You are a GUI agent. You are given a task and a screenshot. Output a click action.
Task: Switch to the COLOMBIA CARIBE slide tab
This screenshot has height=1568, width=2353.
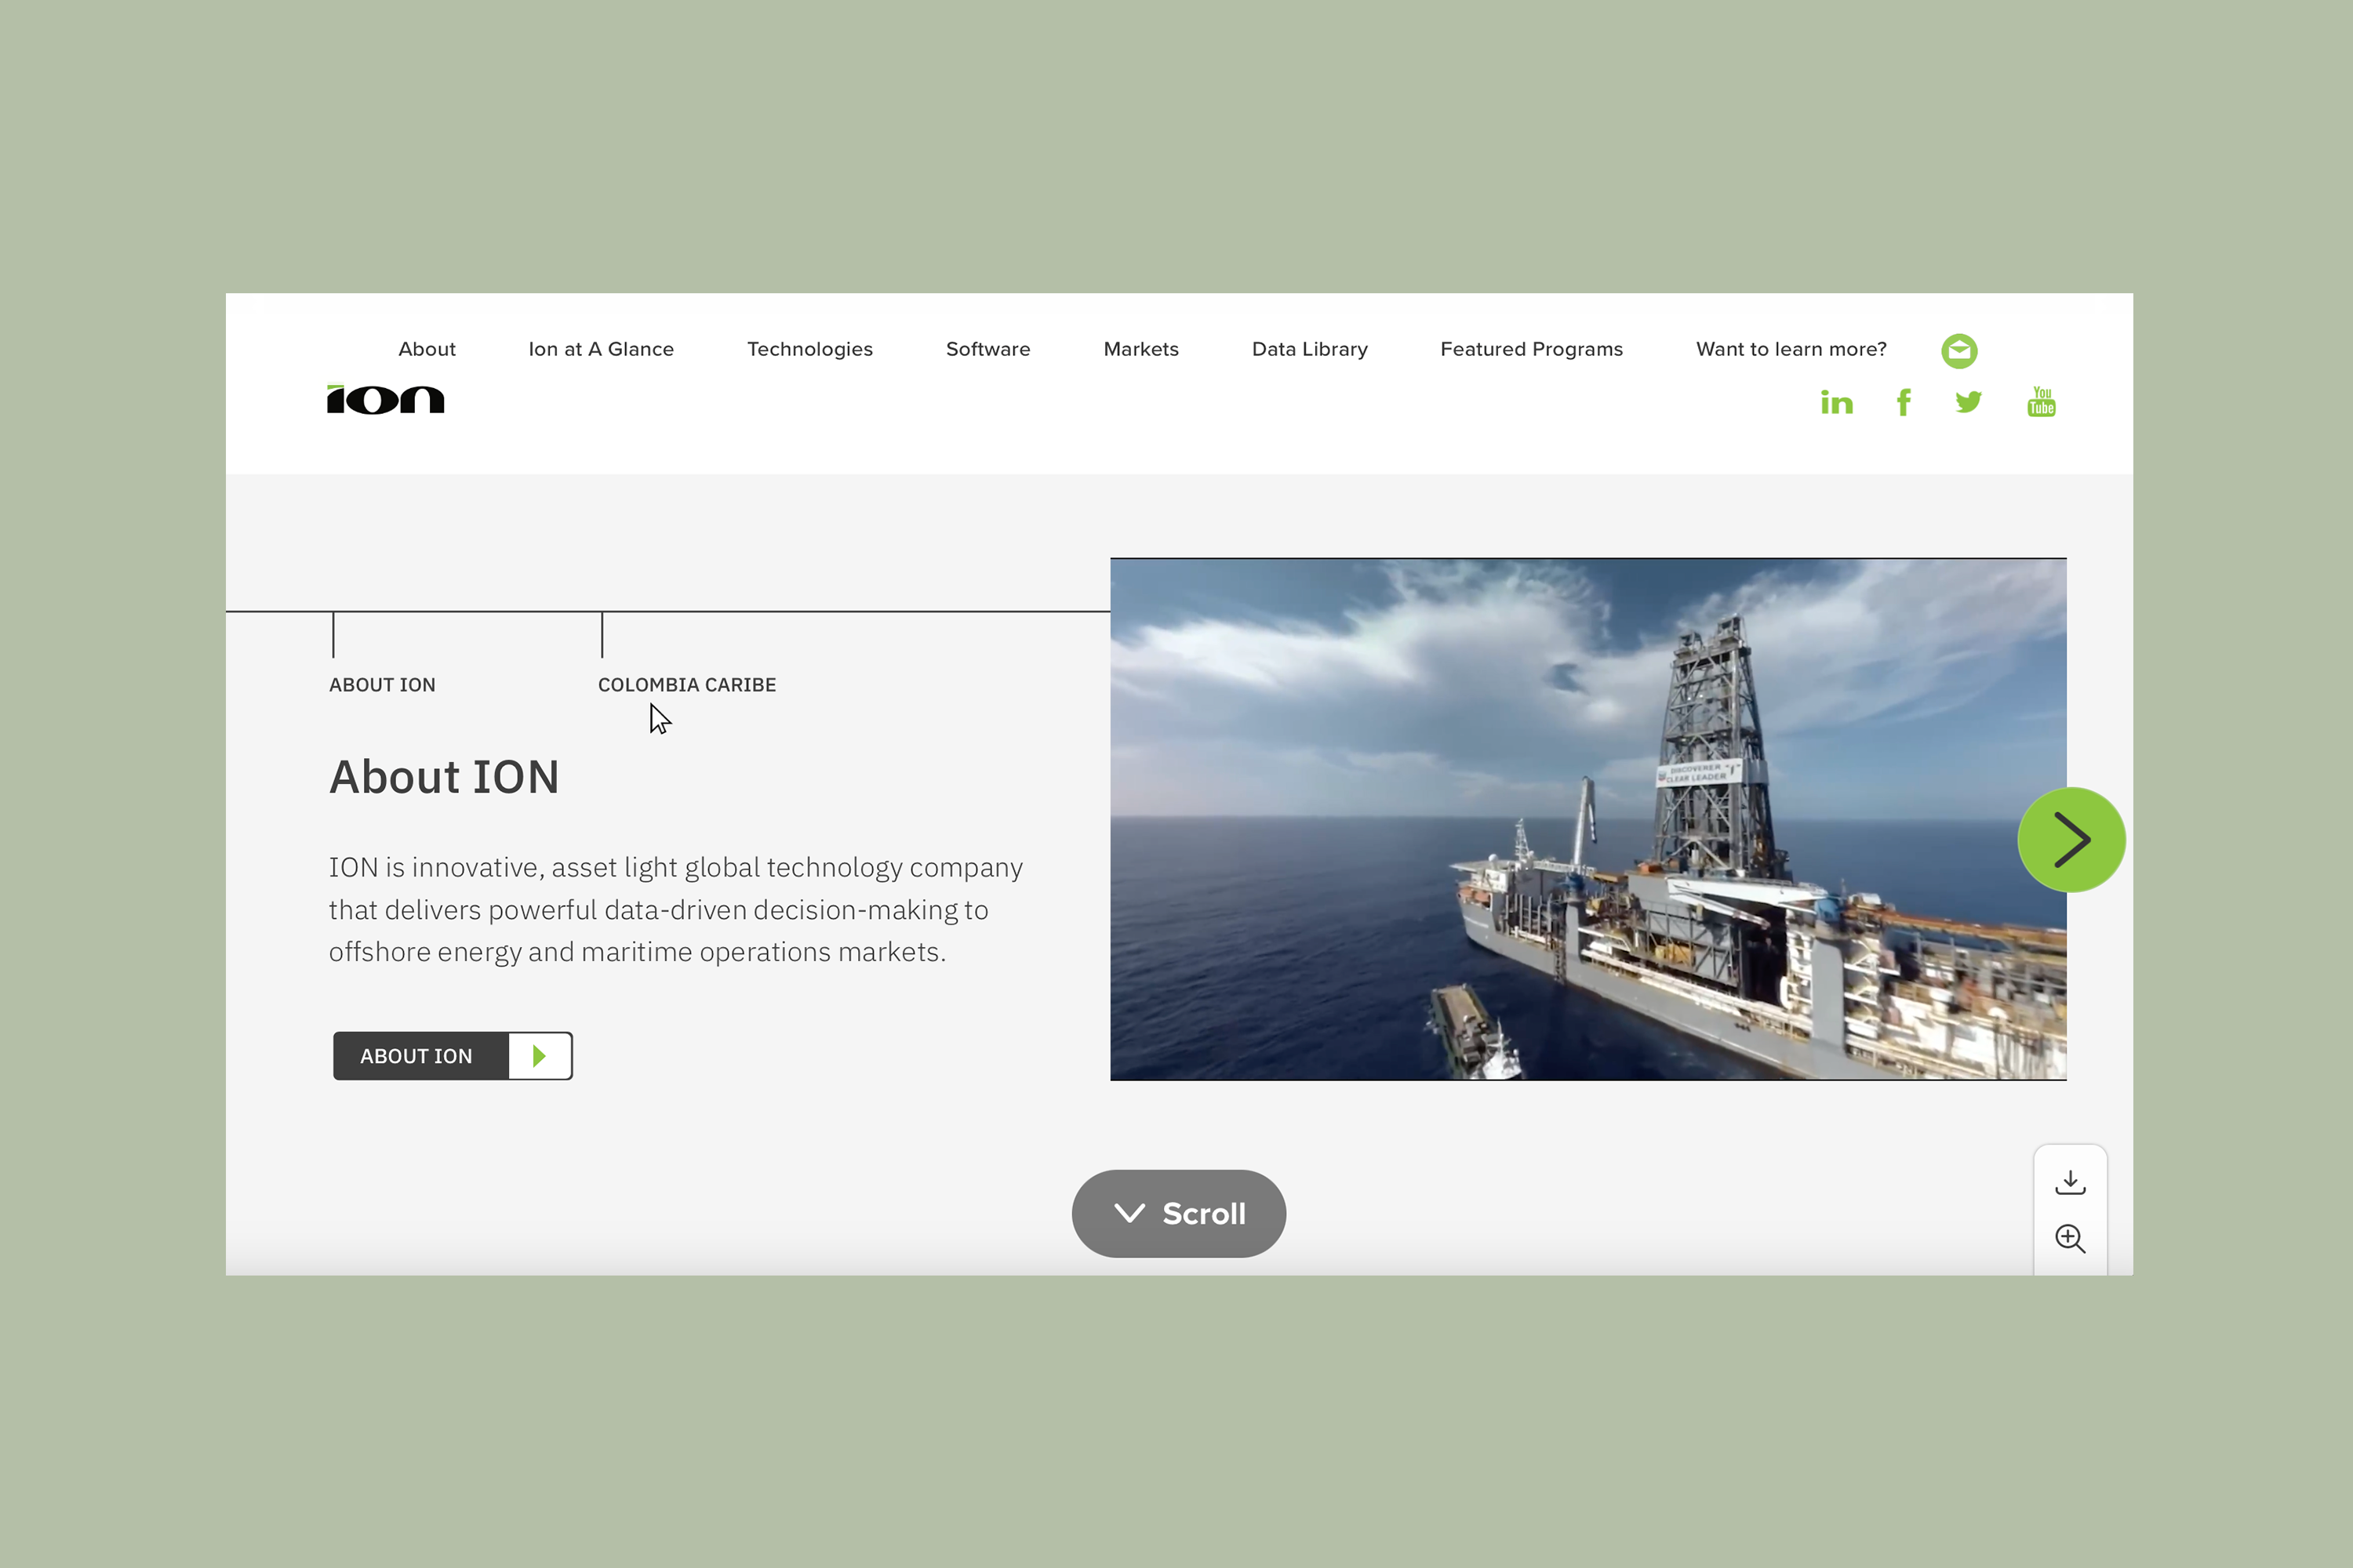pos(687,685)
